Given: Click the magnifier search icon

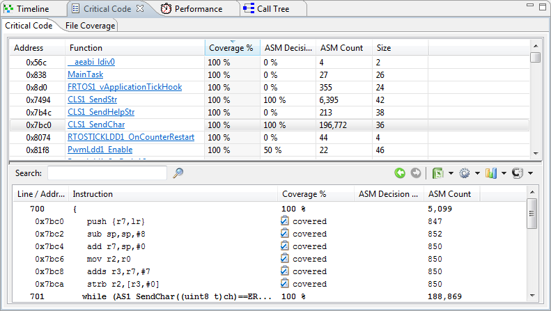Looking at the screenshot, I should coord(178,173).
